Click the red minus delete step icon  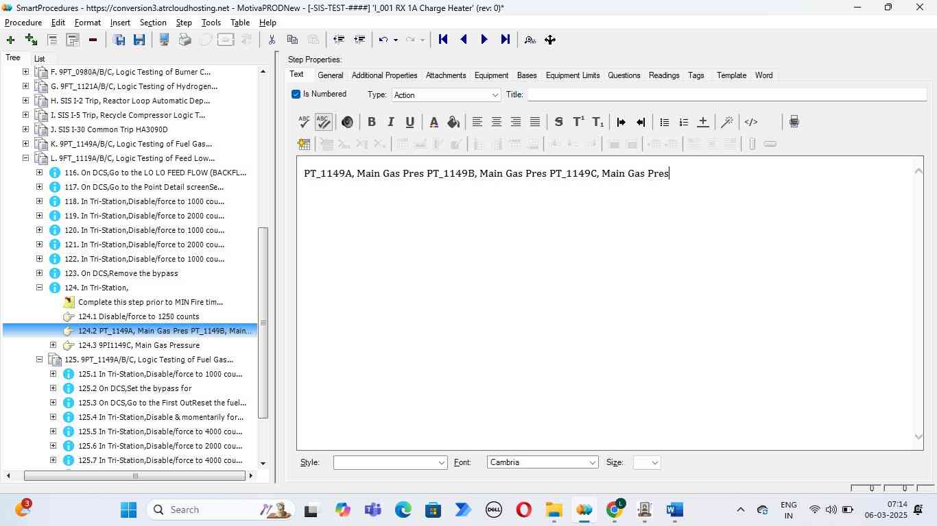click(93, 40)
